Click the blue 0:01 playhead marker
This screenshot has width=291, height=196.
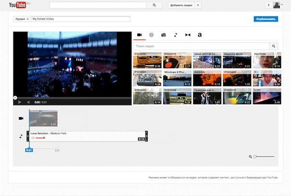29,150
